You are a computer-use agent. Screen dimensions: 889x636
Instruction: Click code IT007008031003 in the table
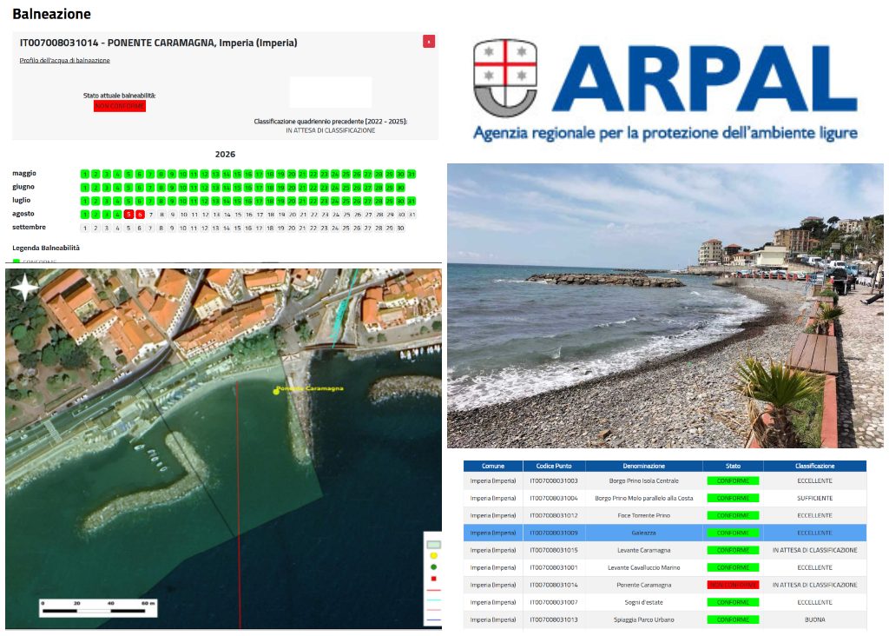click(x=554, y=480)
